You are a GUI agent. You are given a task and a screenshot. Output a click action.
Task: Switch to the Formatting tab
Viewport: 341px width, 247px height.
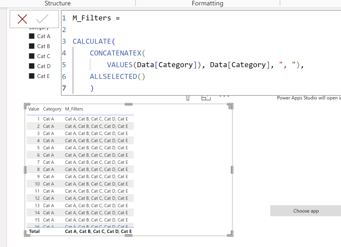pyautogui.click(x=207, y=3)
